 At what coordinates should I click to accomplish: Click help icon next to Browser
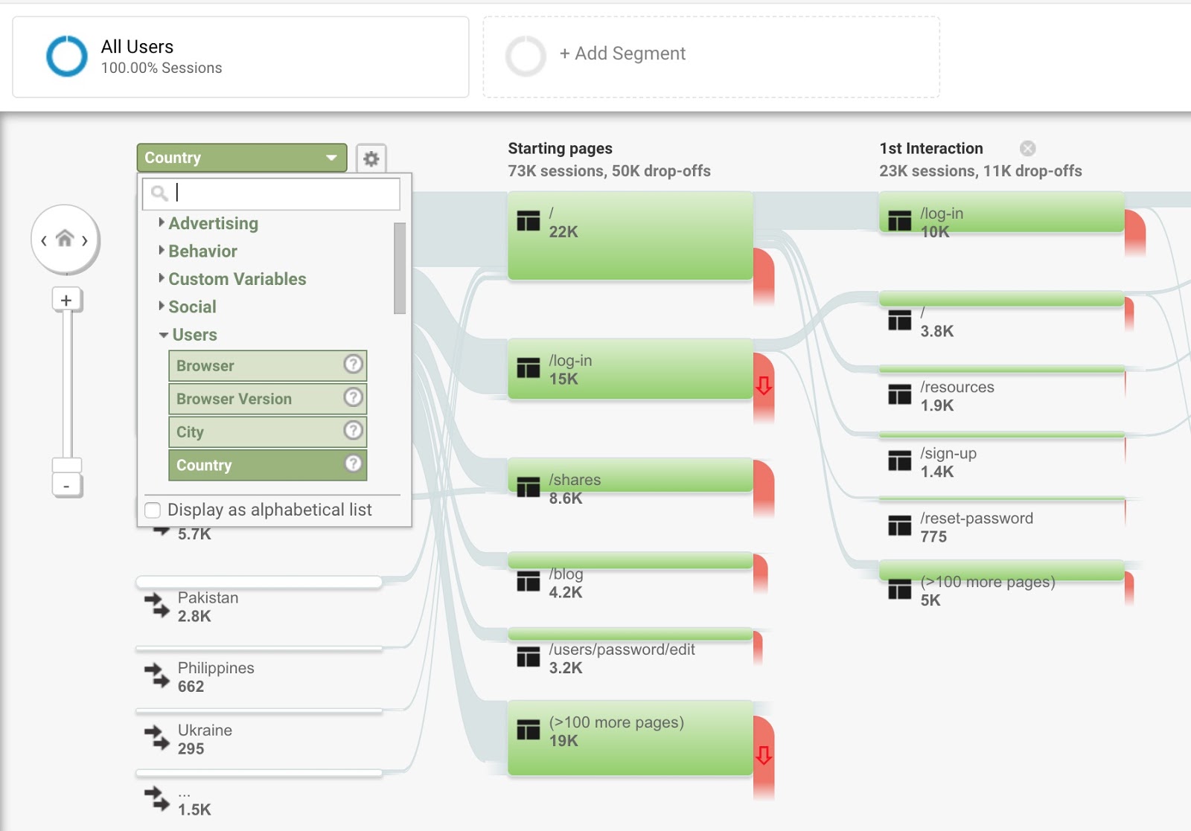(x=353, y=365)
